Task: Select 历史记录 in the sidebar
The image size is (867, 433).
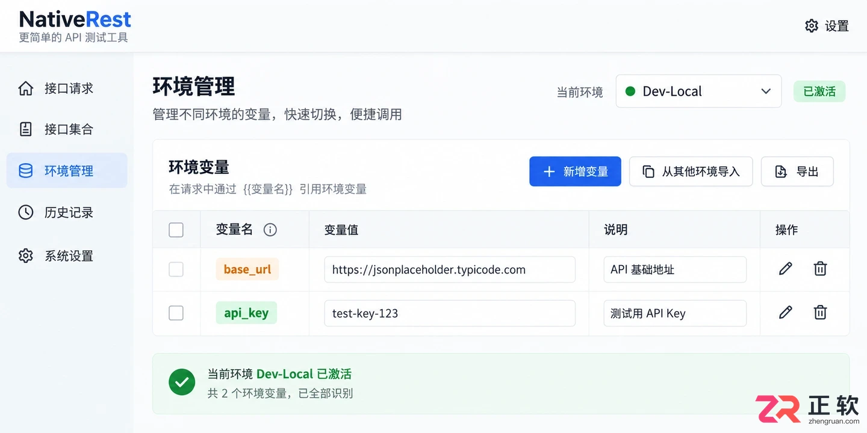Action: [x=67, y=212]
